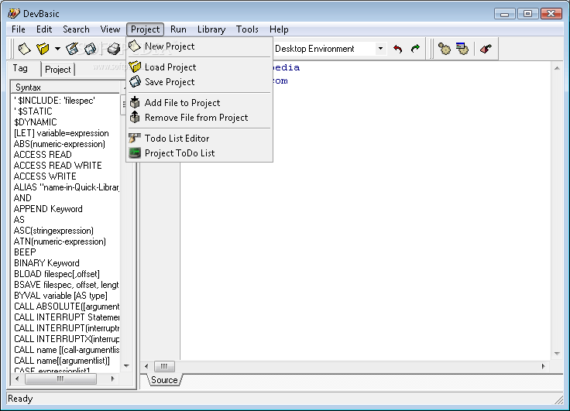Open the Search menu
This screenshot has height=411, width=570.
click(76, 29)
